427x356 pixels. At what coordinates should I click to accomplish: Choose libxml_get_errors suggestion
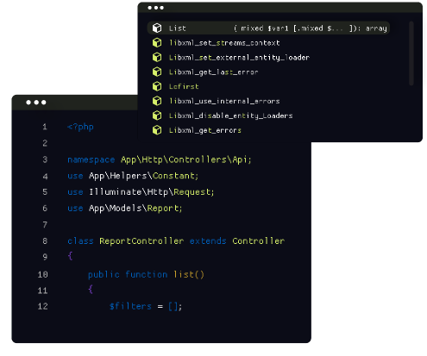pyautogui.click(x=205, y=130)
